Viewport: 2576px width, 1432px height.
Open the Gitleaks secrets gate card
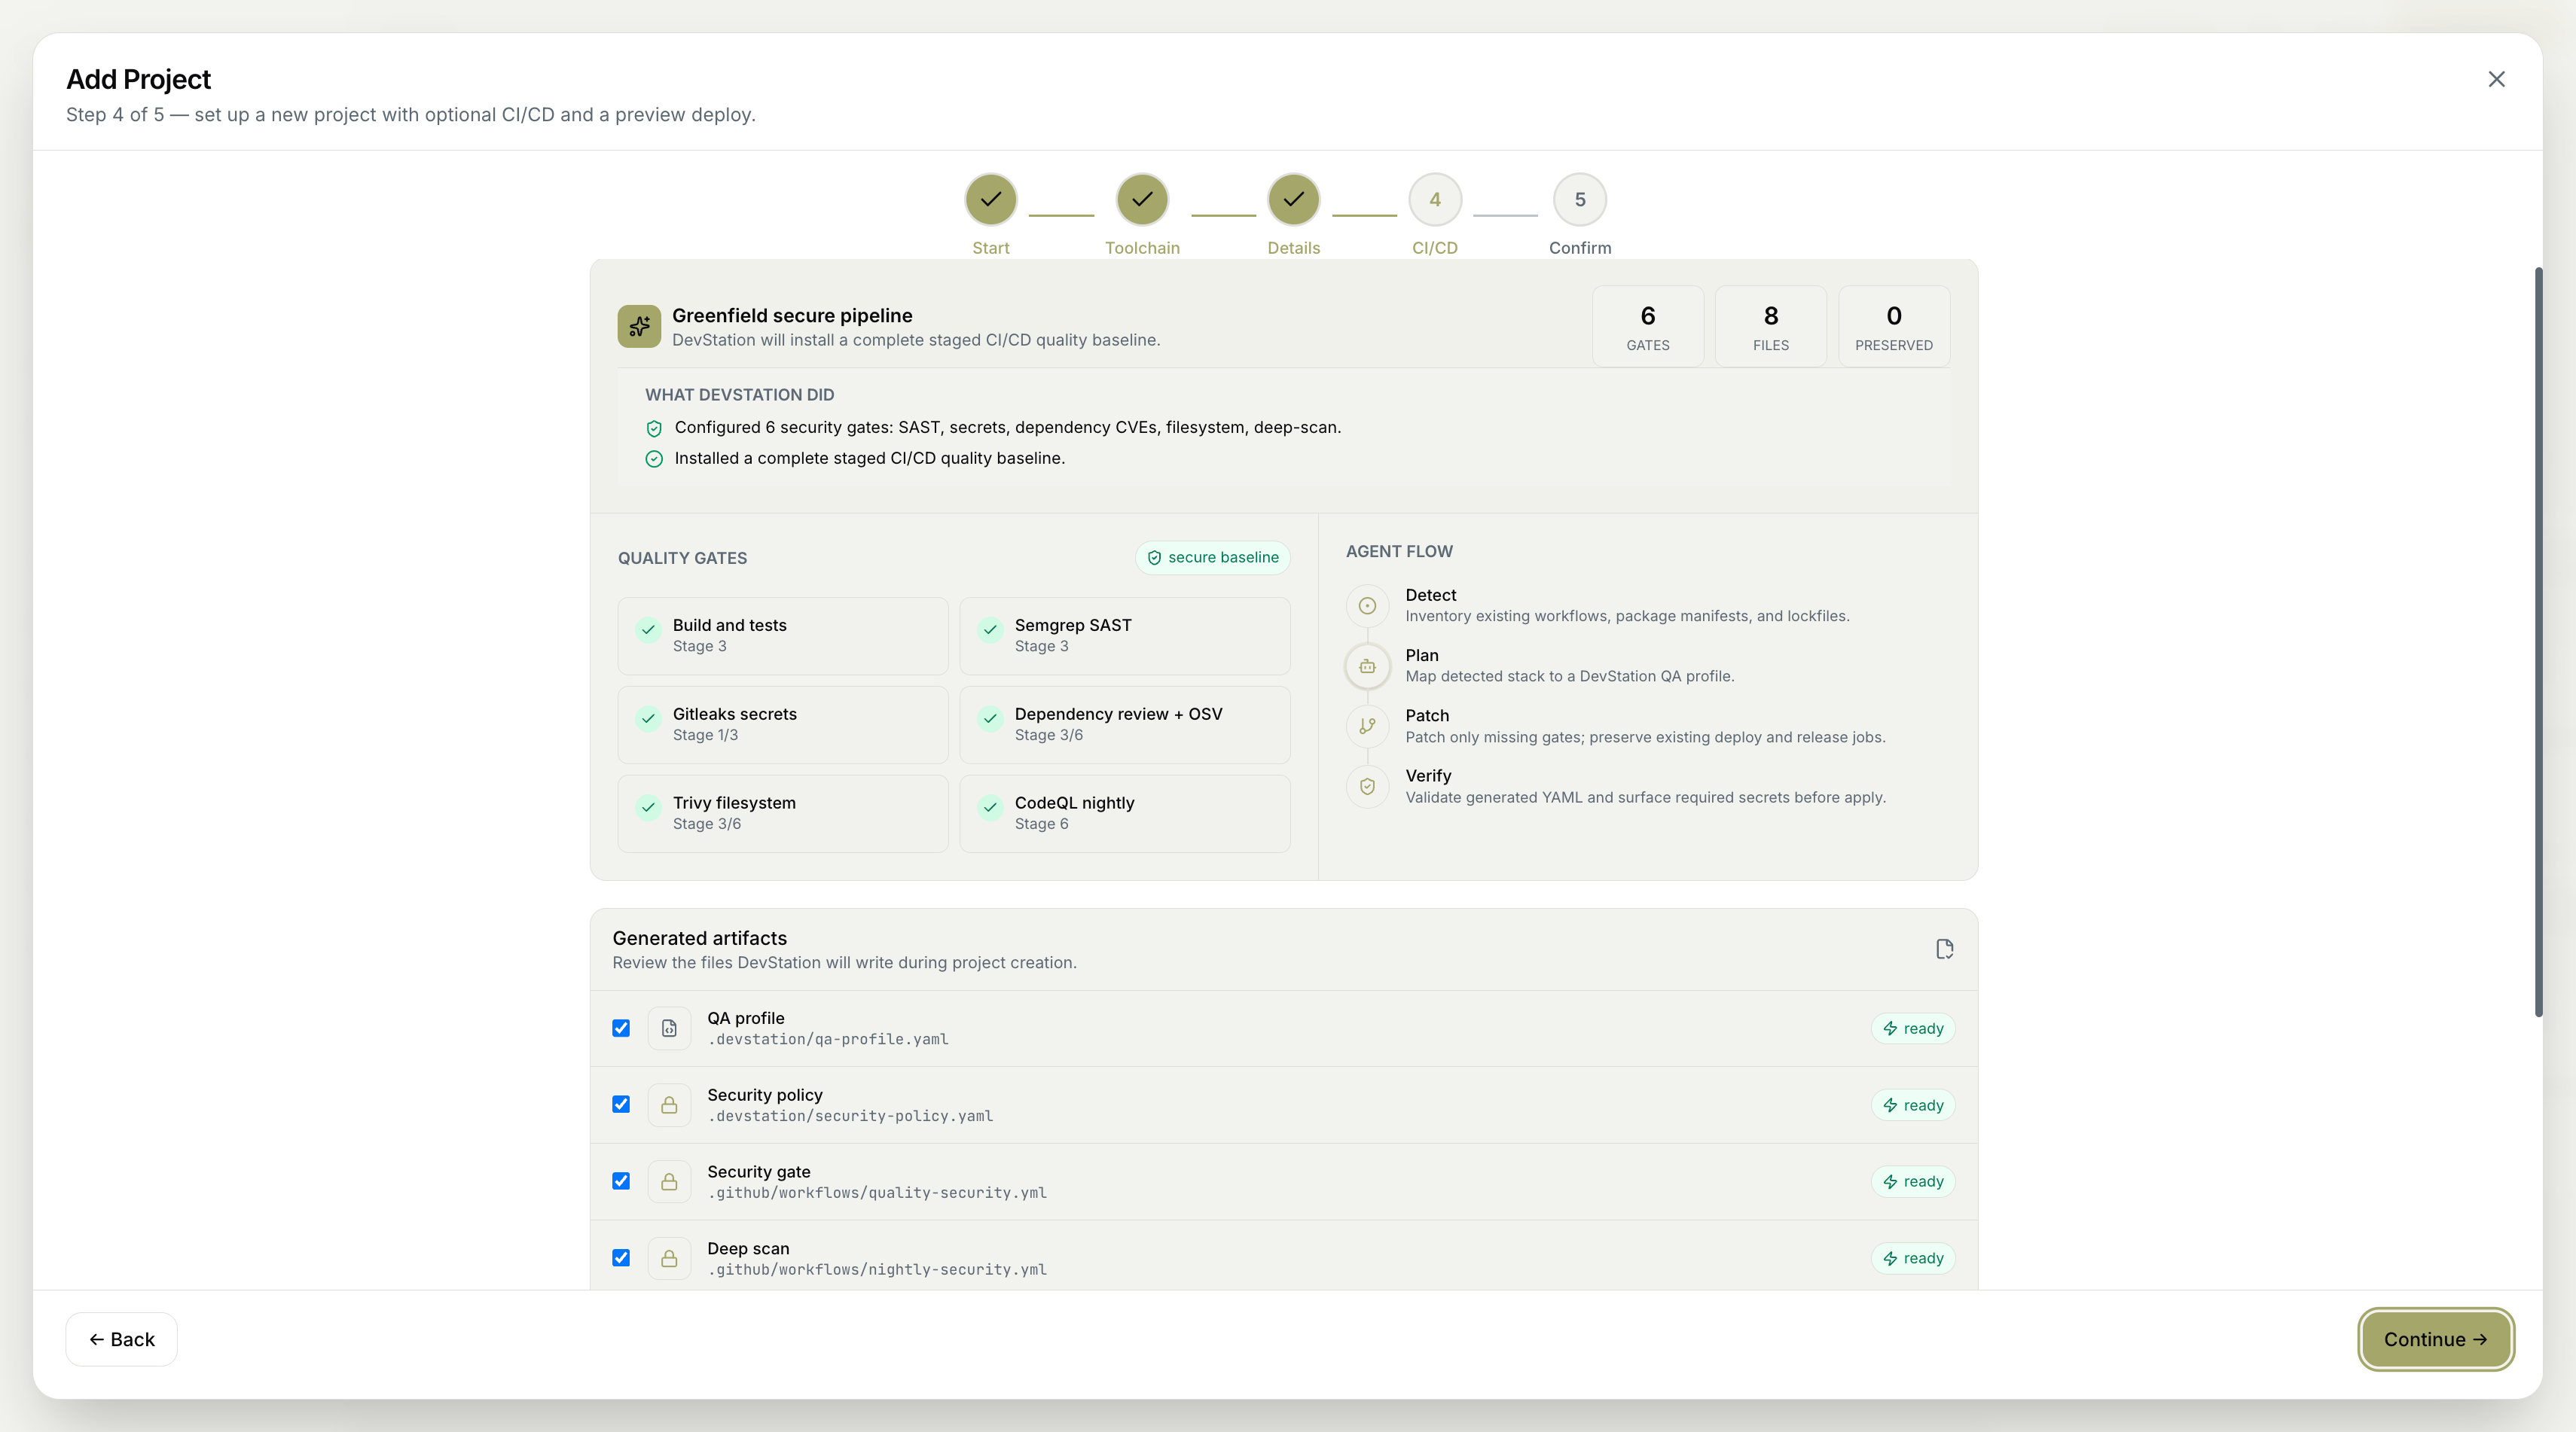(783, 724)
